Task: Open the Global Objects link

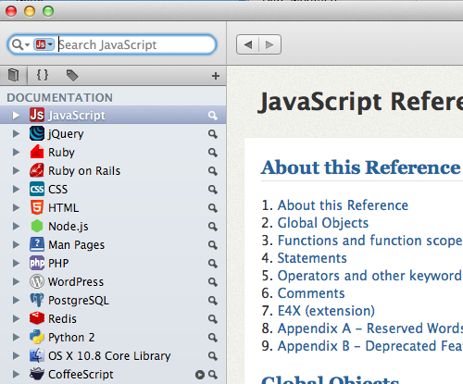Action: 323,223
